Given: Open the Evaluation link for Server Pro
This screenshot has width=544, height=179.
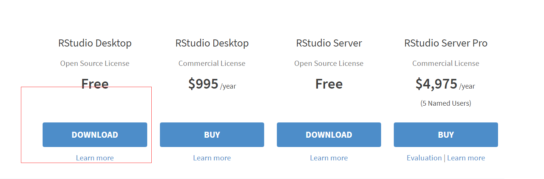Looking at the screenshot, I should coord(424,158).
